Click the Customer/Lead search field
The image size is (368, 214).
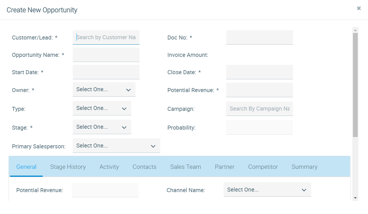point(106,38)
